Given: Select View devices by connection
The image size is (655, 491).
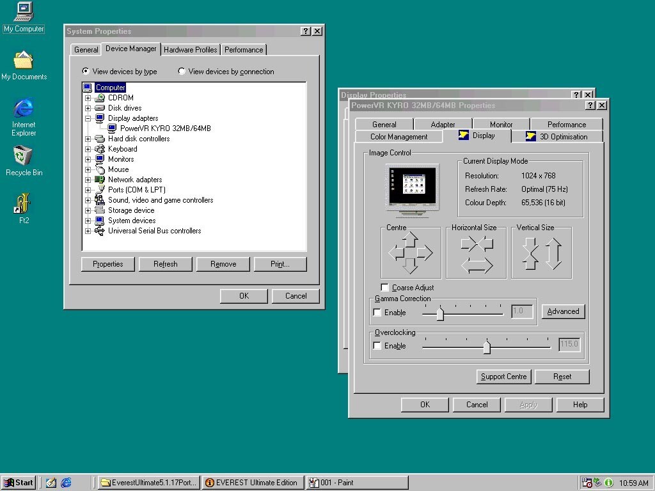Looking at the screenshot, I should (x=182, y=72).
